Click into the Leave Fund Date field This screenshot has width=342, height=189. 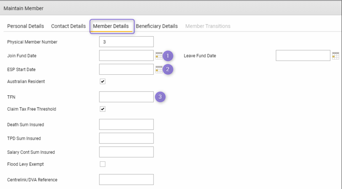303,55
